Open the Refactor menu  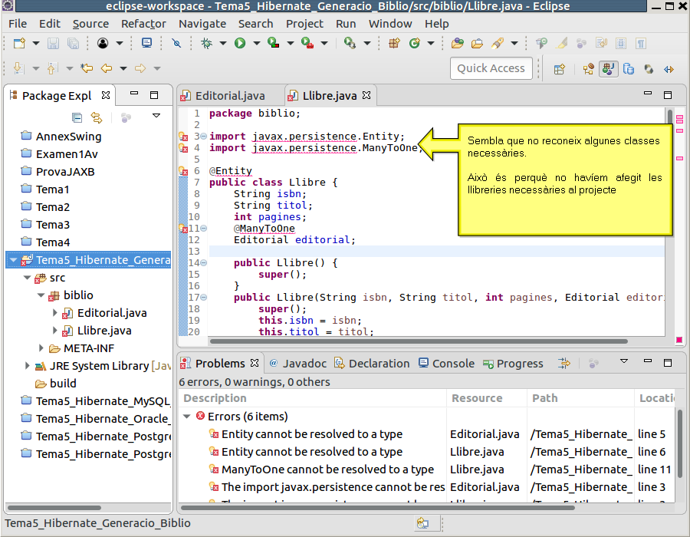tap(143, 24)
